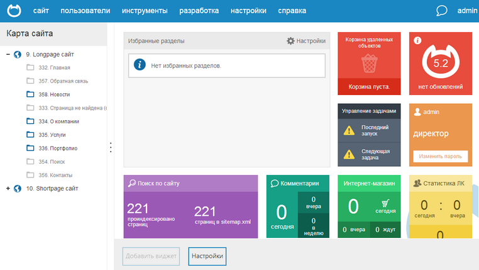Click Изменить пароль button

(441, 156)
